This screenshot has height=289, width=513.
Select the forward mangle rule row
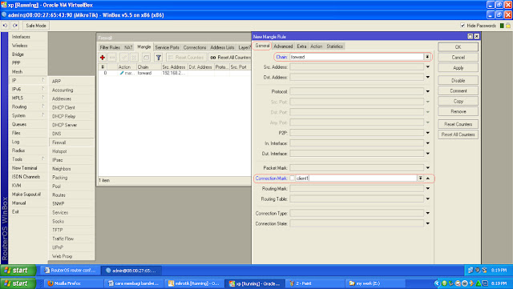pos(175,73)
